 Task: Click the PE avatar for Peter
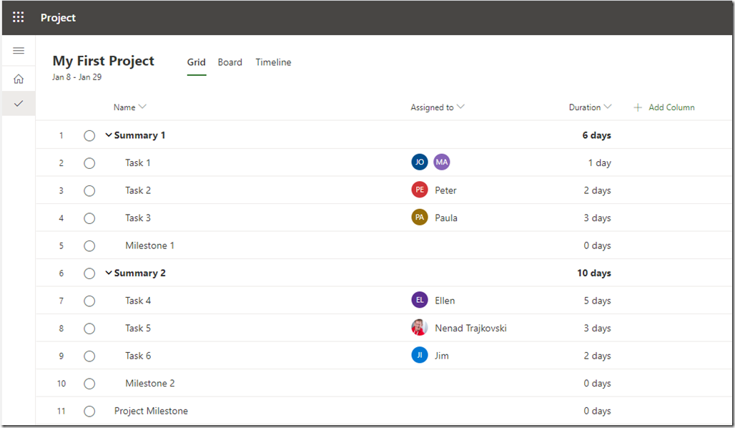(420, 190)
